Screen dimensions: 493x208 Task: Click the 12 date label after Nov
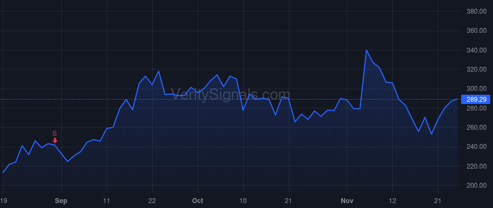coord(392,201)
